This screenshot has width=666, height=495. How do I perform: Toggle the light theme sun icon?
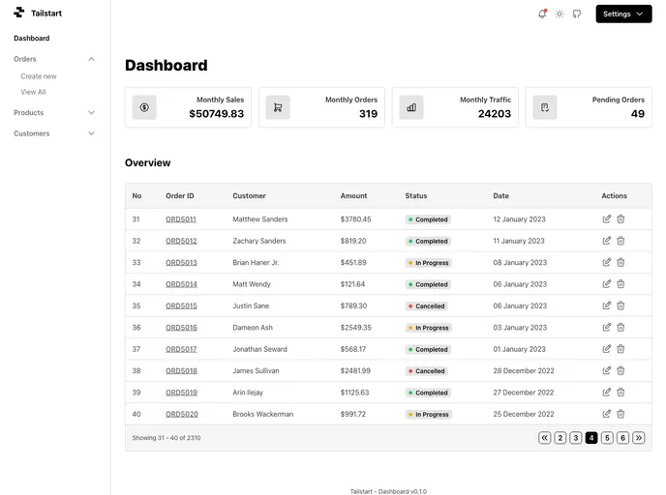pos(560,14)
